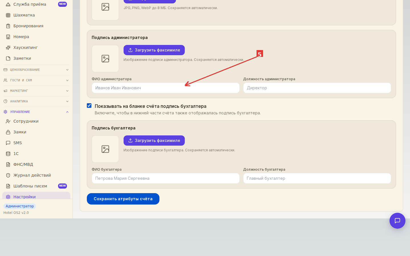Expand the Гости и CRM section
Screen dimensions: 410x256
(x=36, y=80)
